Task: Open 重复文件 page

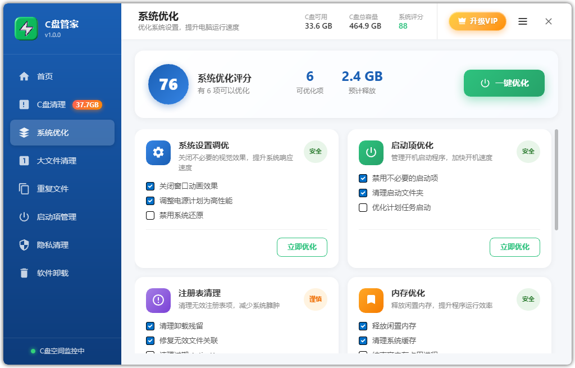Action: coord(62,189)
